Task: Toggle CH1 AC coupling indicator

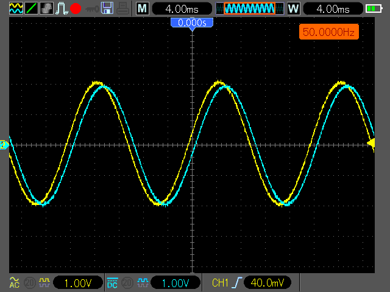Action: pos(14,283)
